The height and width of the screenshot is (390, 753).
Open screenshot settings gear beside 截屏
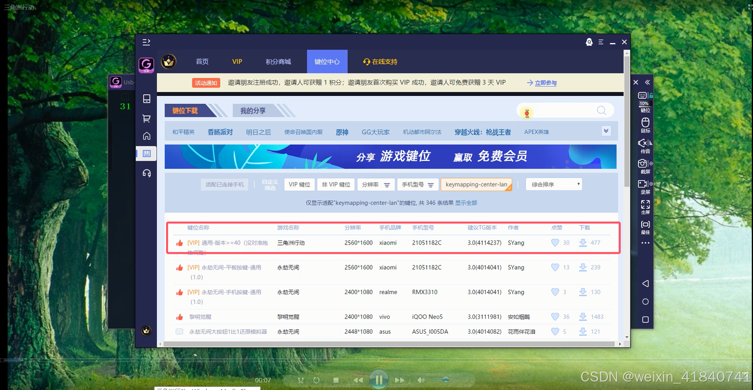tap(651, 163)
